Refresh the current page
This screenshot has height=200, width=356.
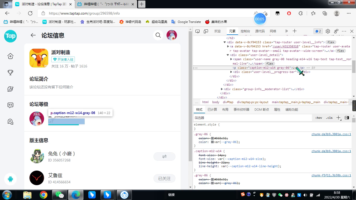point(30,13)
